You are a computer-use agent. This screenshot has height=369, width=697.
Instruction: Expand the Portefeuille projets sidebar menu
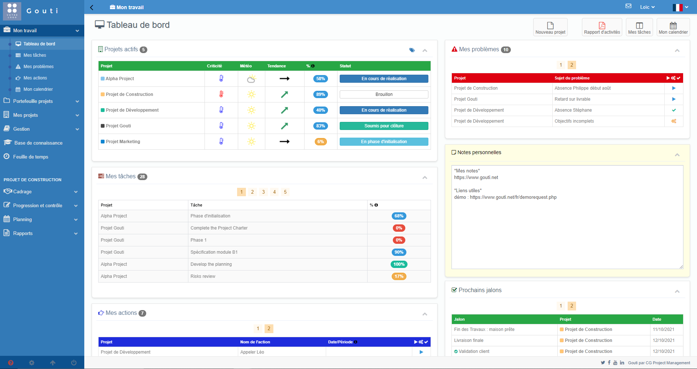[42, 101]
